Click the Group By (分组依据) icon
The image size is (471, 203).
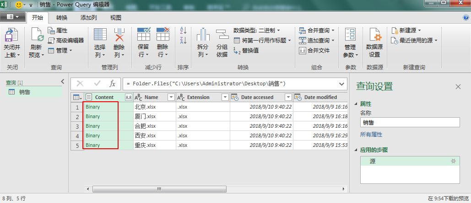pos(222,35)
